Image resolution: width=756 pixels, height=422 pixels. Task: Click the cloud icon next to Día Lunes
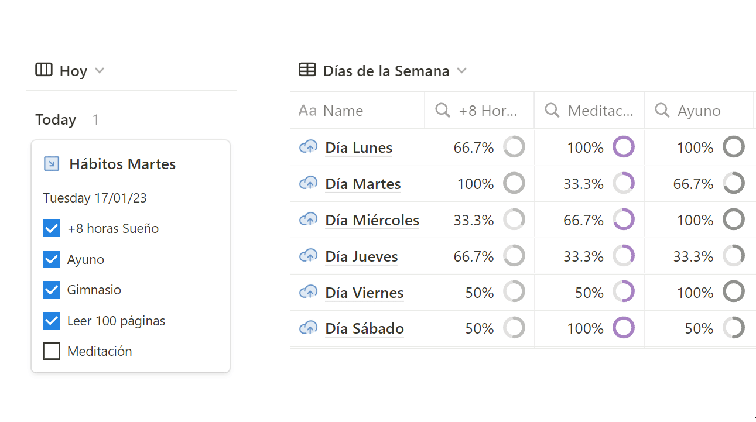pyautogui.click(x=308, y=147)
